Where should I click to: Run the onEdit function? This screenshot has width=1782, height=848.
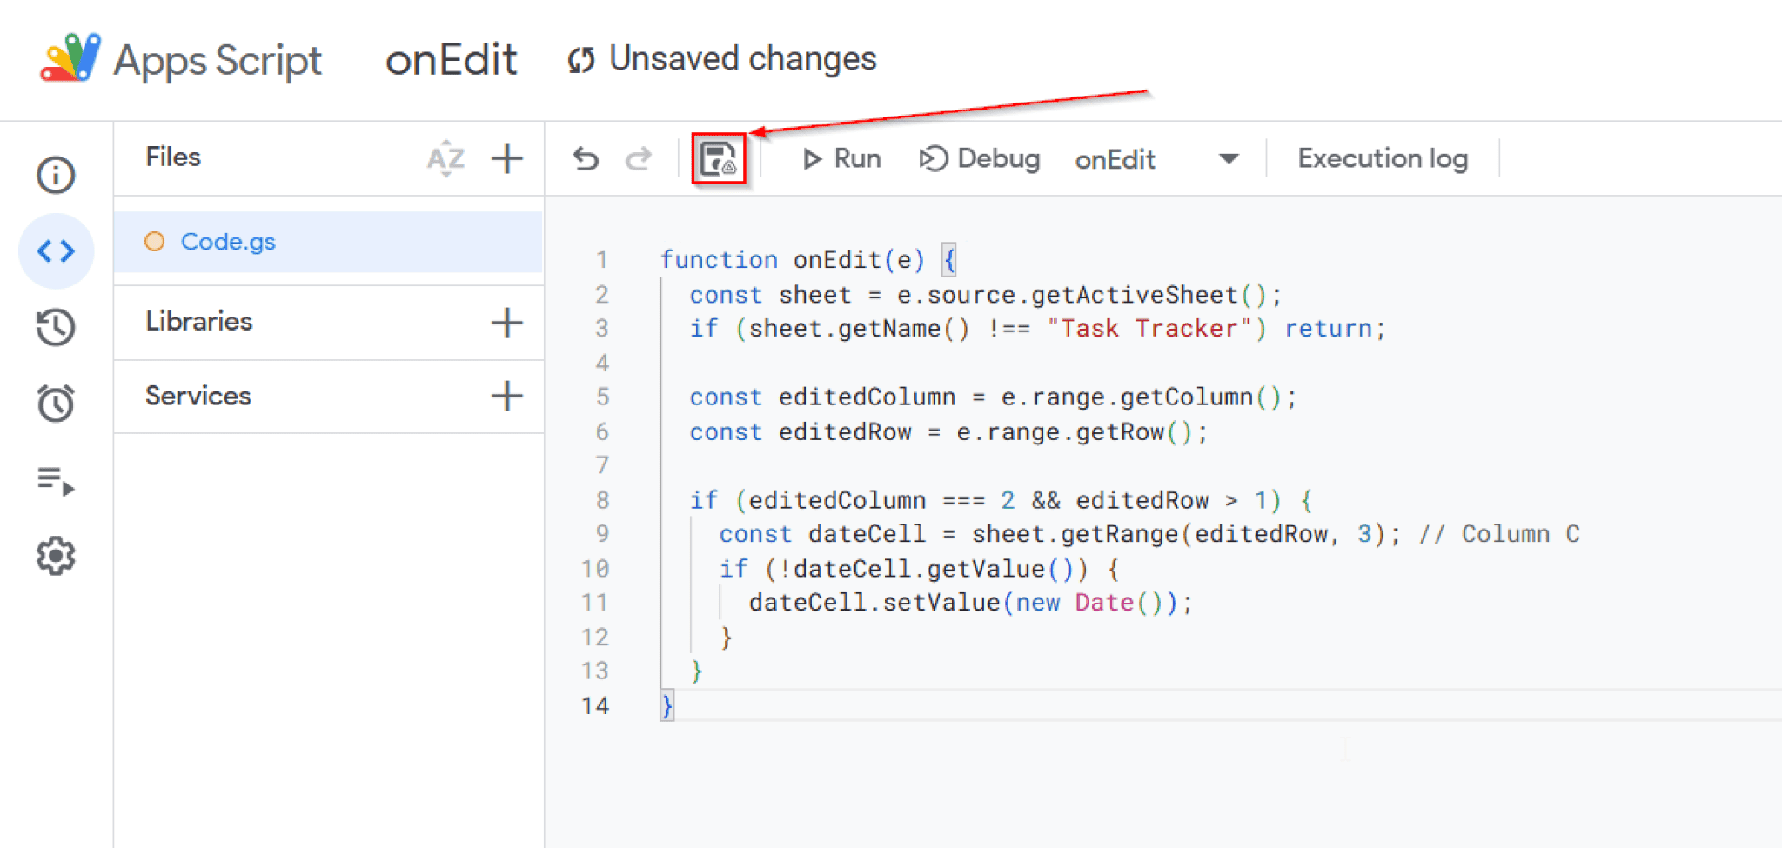tap(841, 159)
